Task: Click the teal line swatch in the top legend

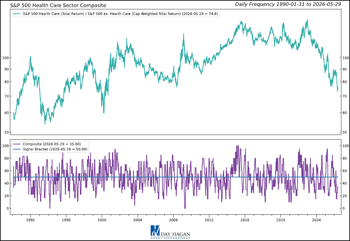Action: click(x=17, y=14)
